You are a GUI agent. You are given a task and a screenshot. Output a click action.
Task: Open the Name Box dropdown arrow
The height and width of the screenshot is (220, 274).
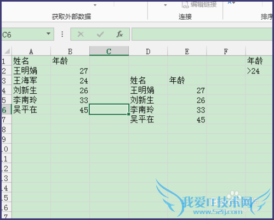(x=48, y=33)
